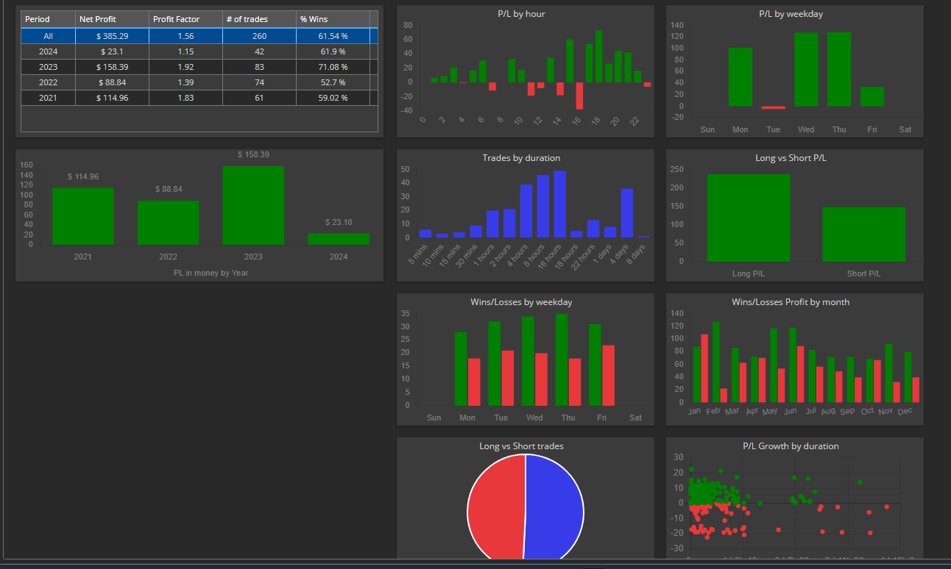Click the # of trades column header
The width and height of the screenshot is (951, 569).
259,19
